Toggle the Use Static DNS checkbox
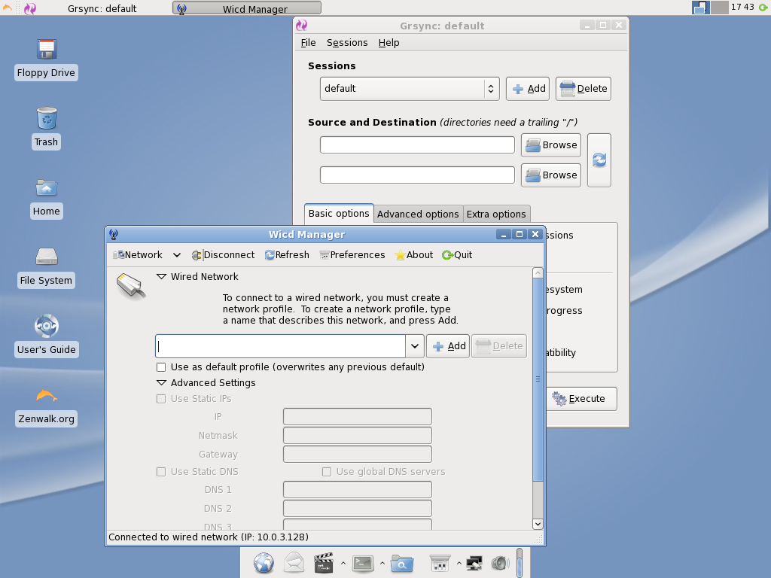 (161, 472)
